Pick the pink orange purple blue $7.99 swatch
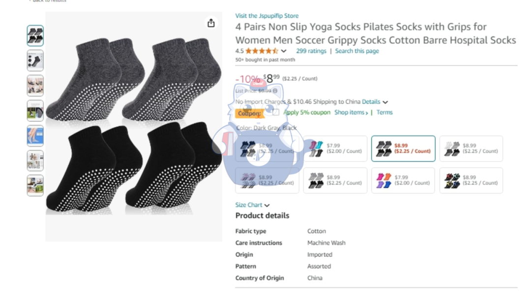531x294 pixels. pyautogui.click(x=403, y=180)
